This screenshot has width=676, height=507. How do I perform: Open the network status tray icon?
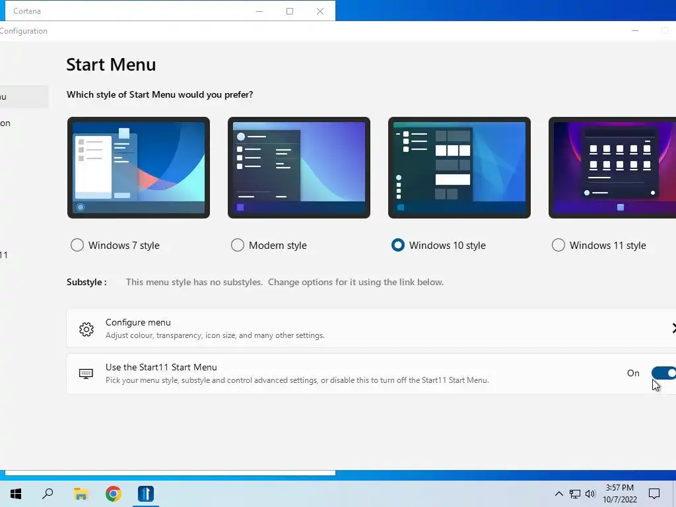(x=575, y=494)
